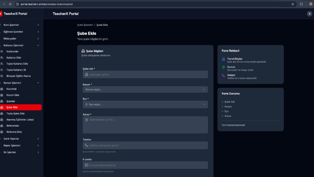Click the Temel Bilgiler blue icon
The height and width of the screenshot is (177, 314).
pos(223,59)
